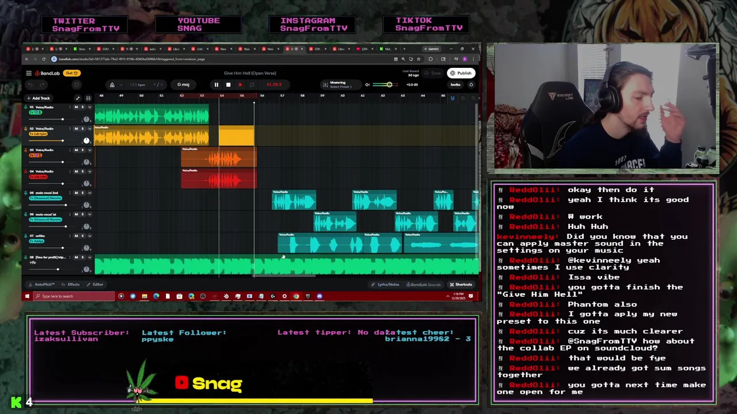
Task: Mute track 02 Voice/Audio
Action: 76,128
